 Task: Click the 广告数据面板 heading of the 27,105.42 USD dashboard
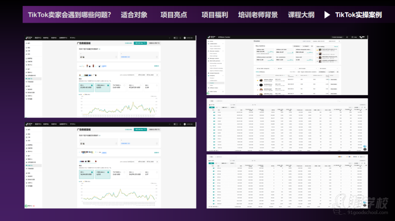pos(84,43)
